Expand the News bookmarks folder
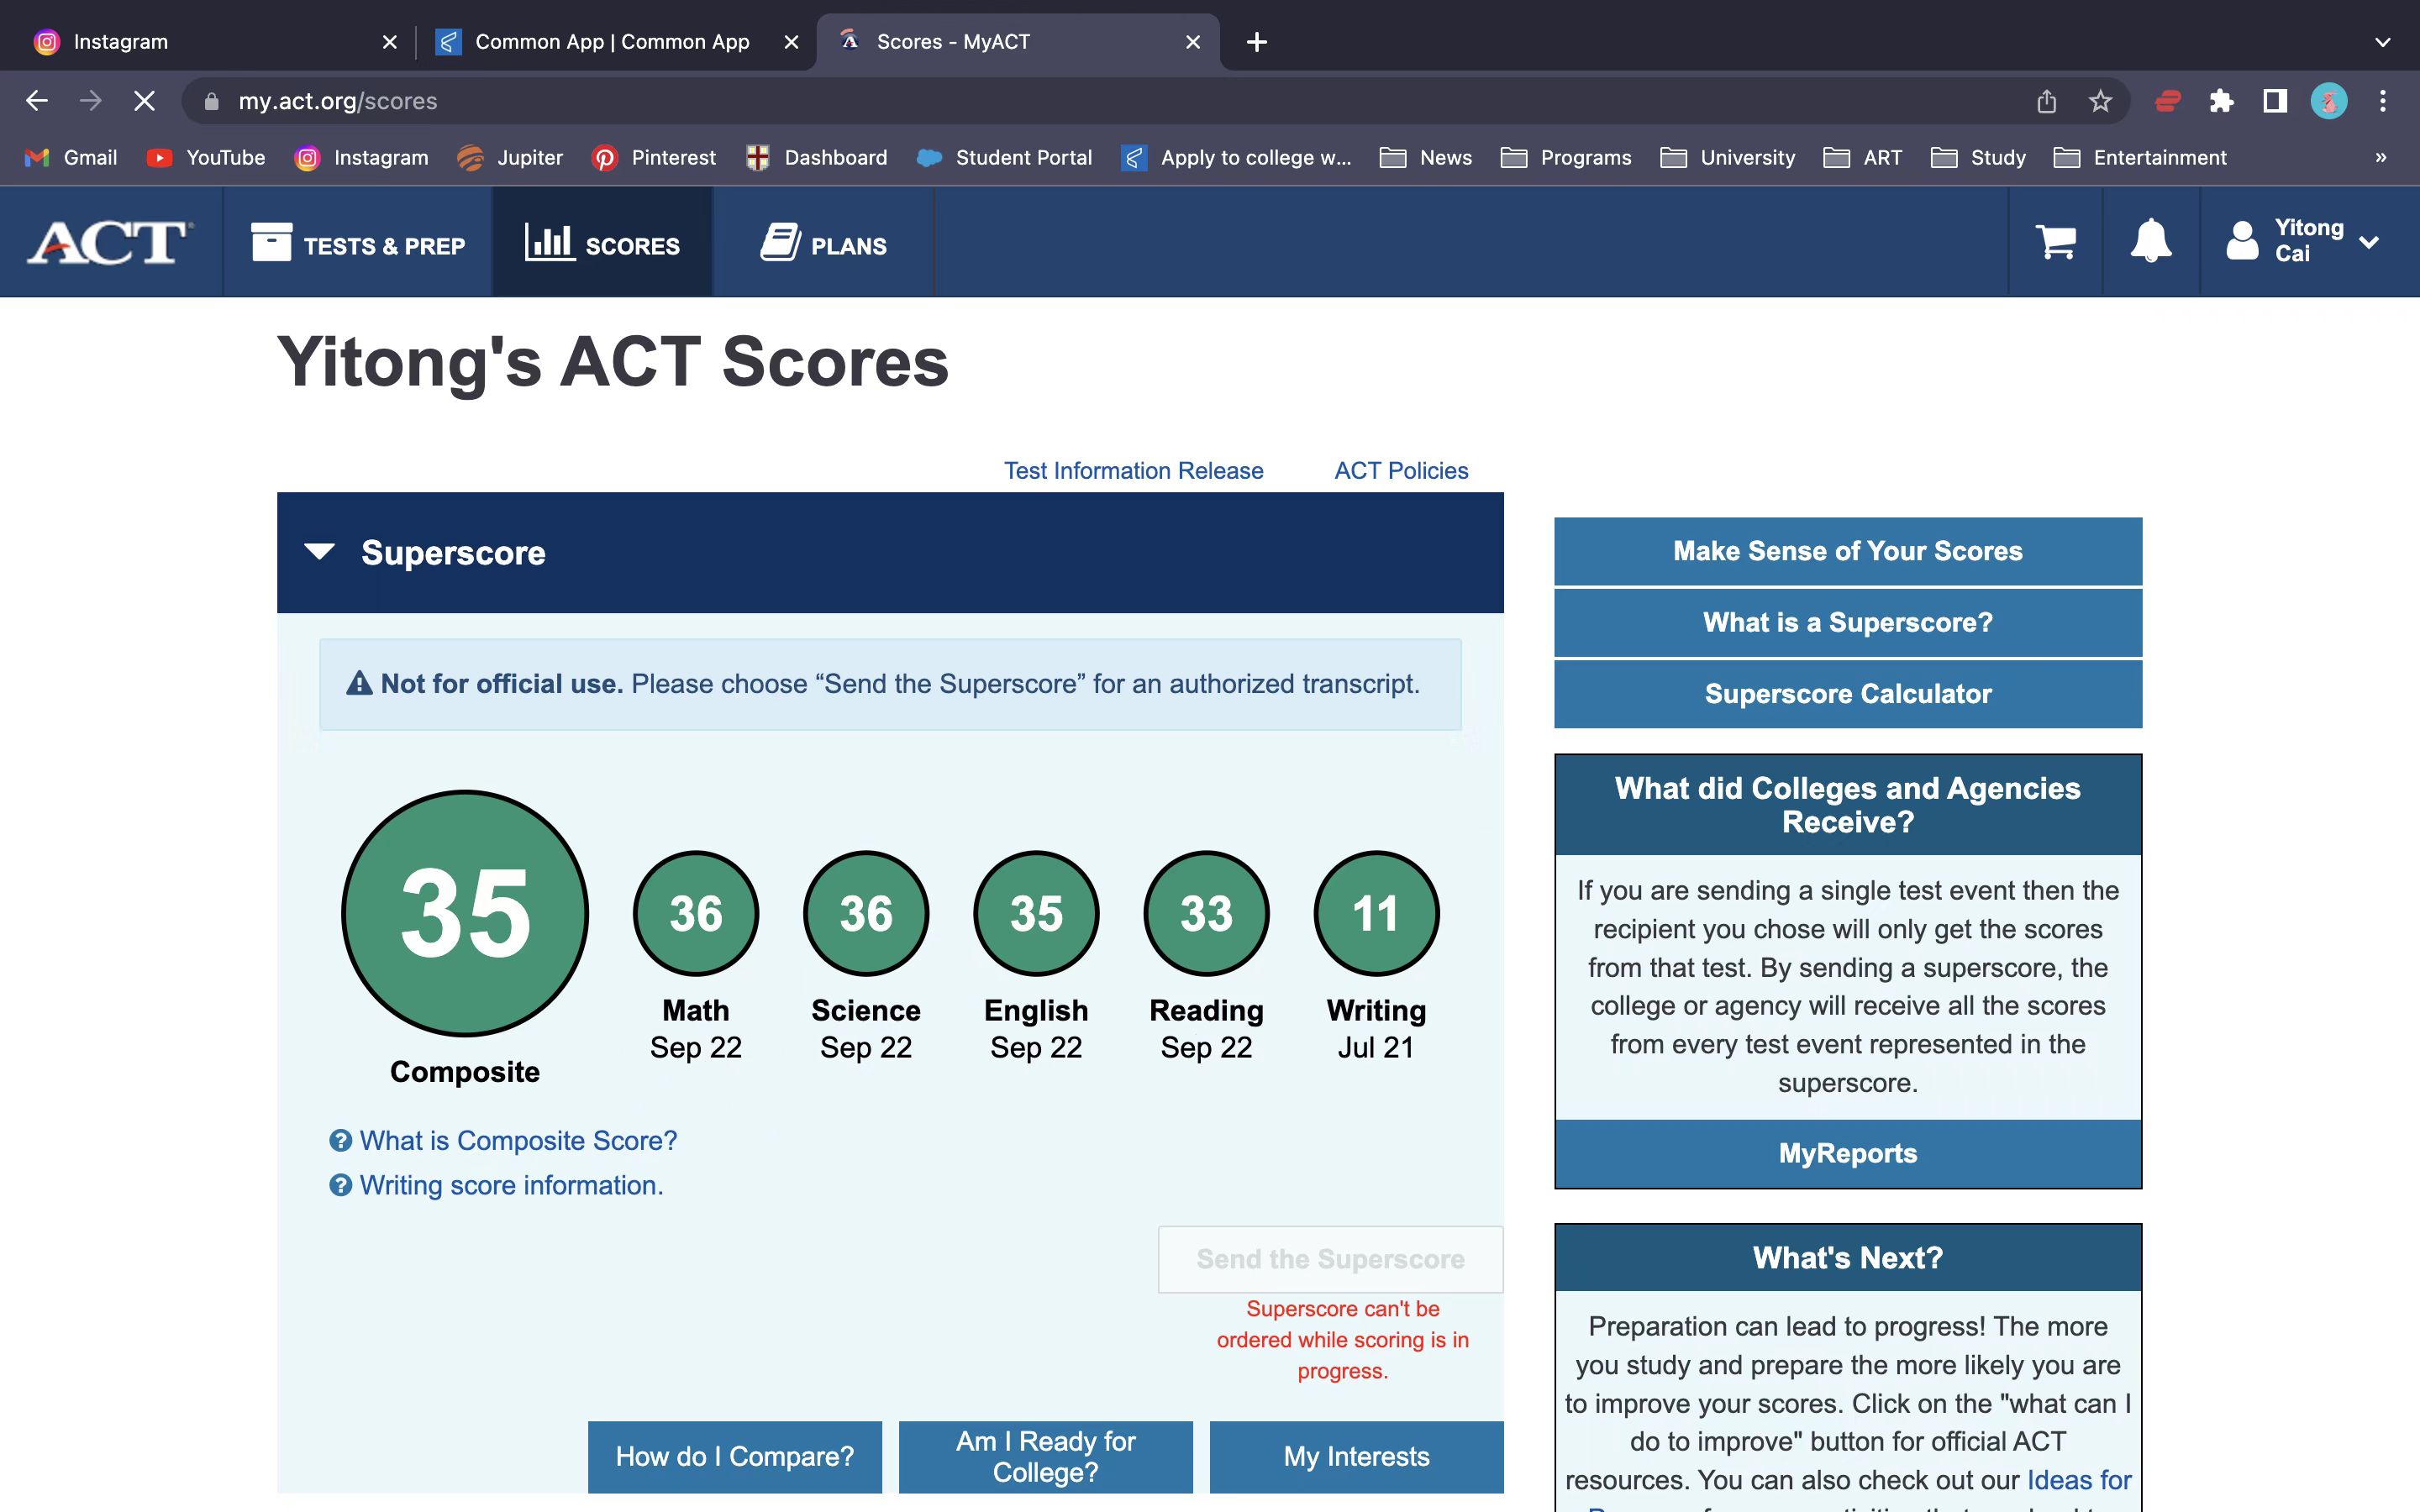 pos(1425,158)
